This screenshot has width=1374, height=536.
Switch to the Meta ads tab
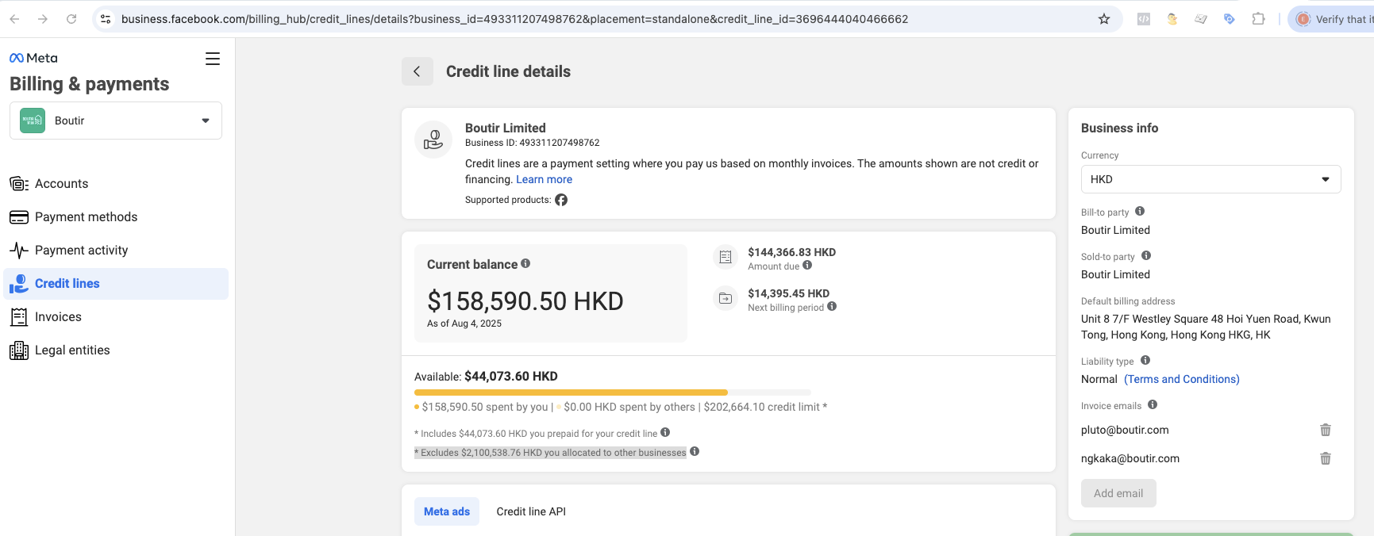pos(447,511)
